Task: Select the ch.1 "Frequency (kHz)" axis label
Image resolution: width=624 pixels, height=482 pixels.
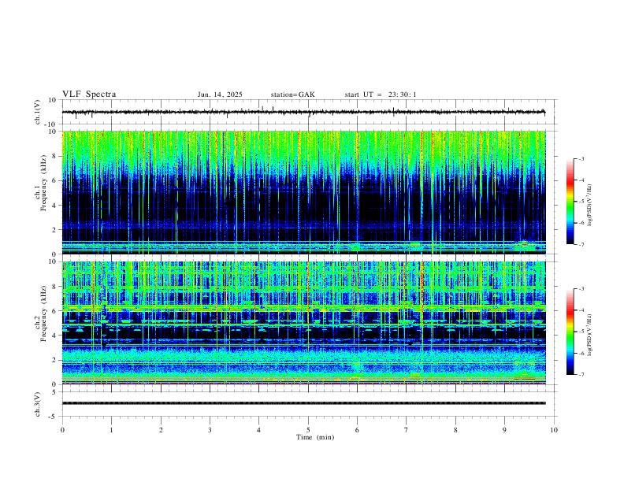Action: click(x=43, y=183)
